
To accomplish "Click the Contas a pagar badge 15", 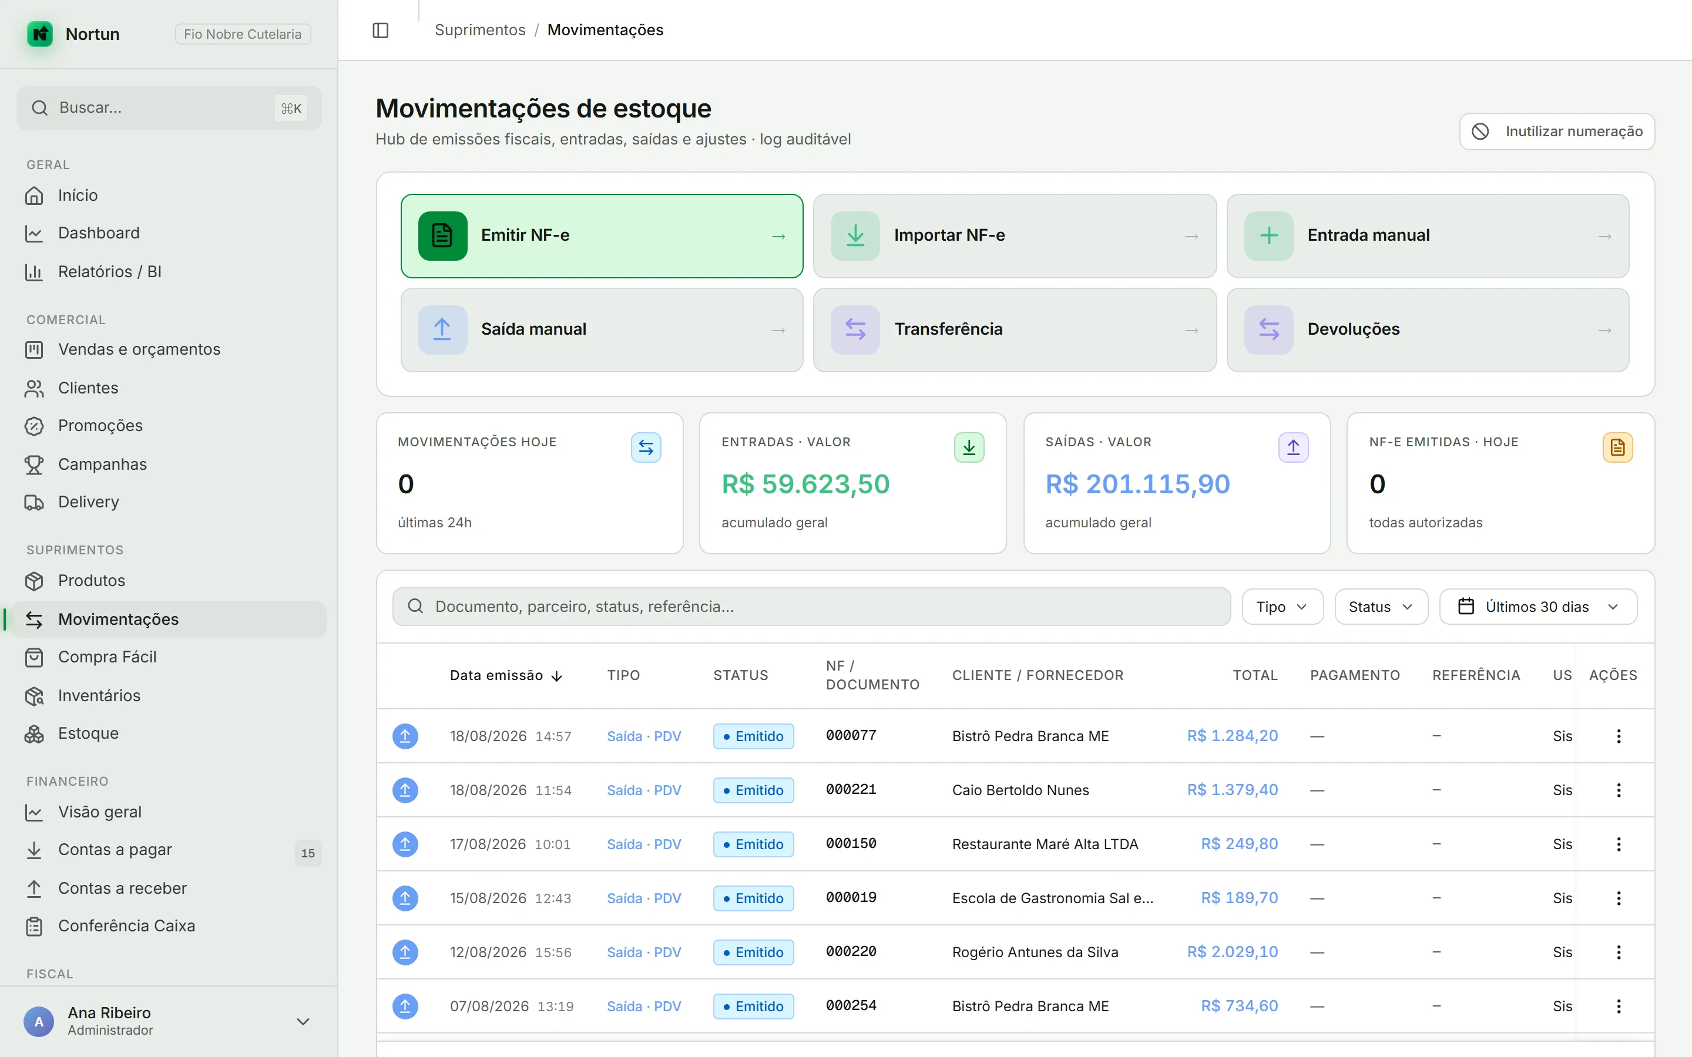I will point(308,852).
